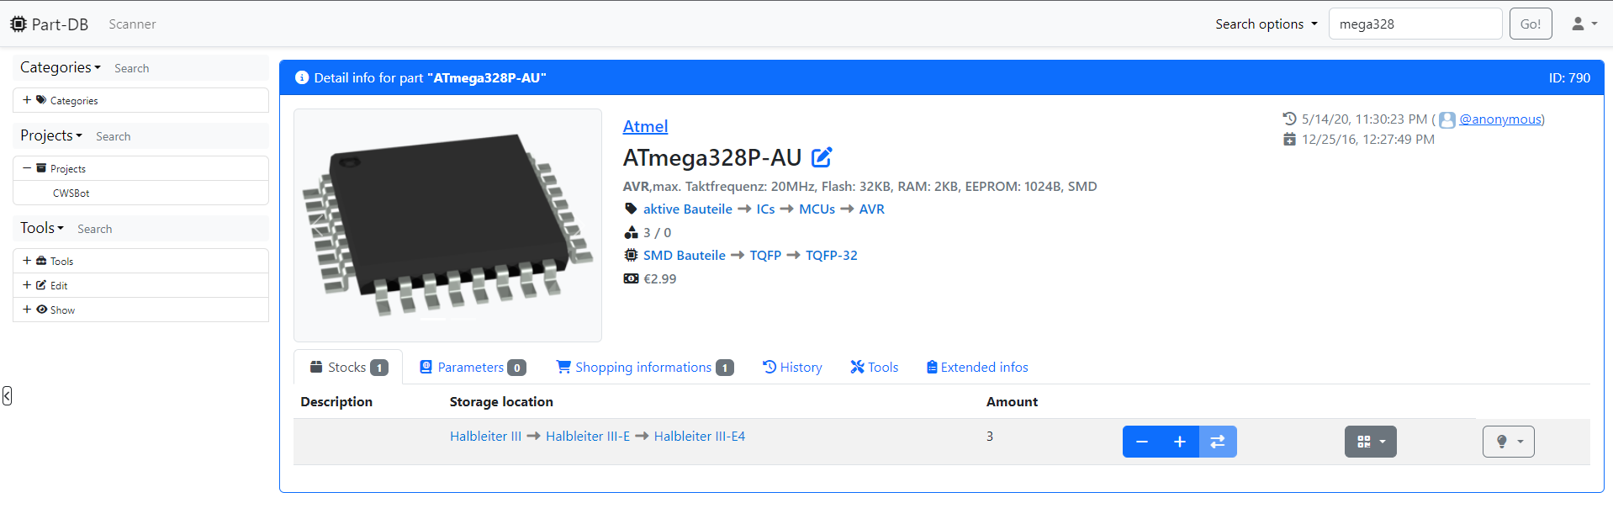Click the move stock arrows button
The height and width of the screenshot is (519, 1613).
1217,442
